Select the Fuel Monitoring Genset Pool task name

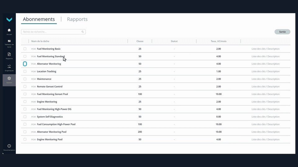pos(52,94)
